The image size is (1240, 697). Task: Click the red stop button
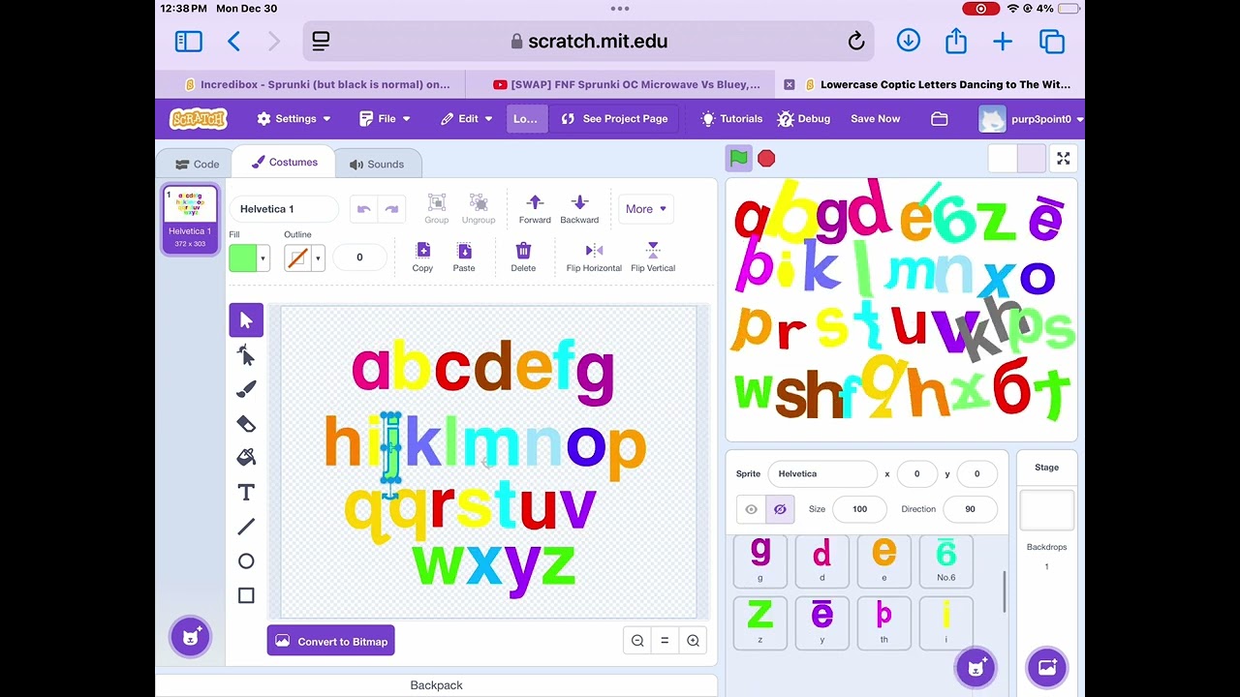[x=766, y=158]
